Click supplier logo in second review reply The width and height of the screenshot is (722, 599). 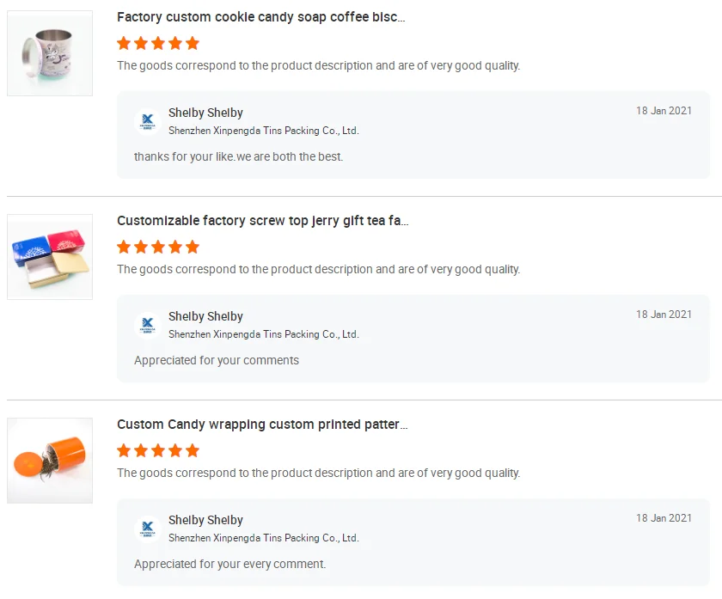click(148, 325)
